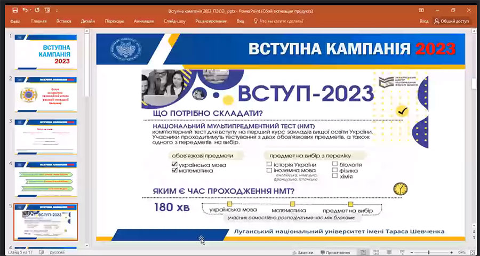Image resolution: width=480 pixels, height=256 pixels.
Task: Tick the історія України checkbox
Action: point(269,164)
